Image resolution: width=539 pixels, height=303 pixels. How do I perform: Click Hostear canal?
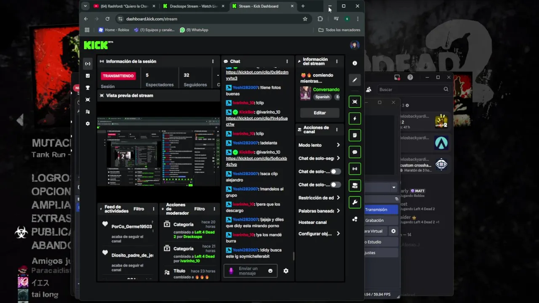(312, 222)
